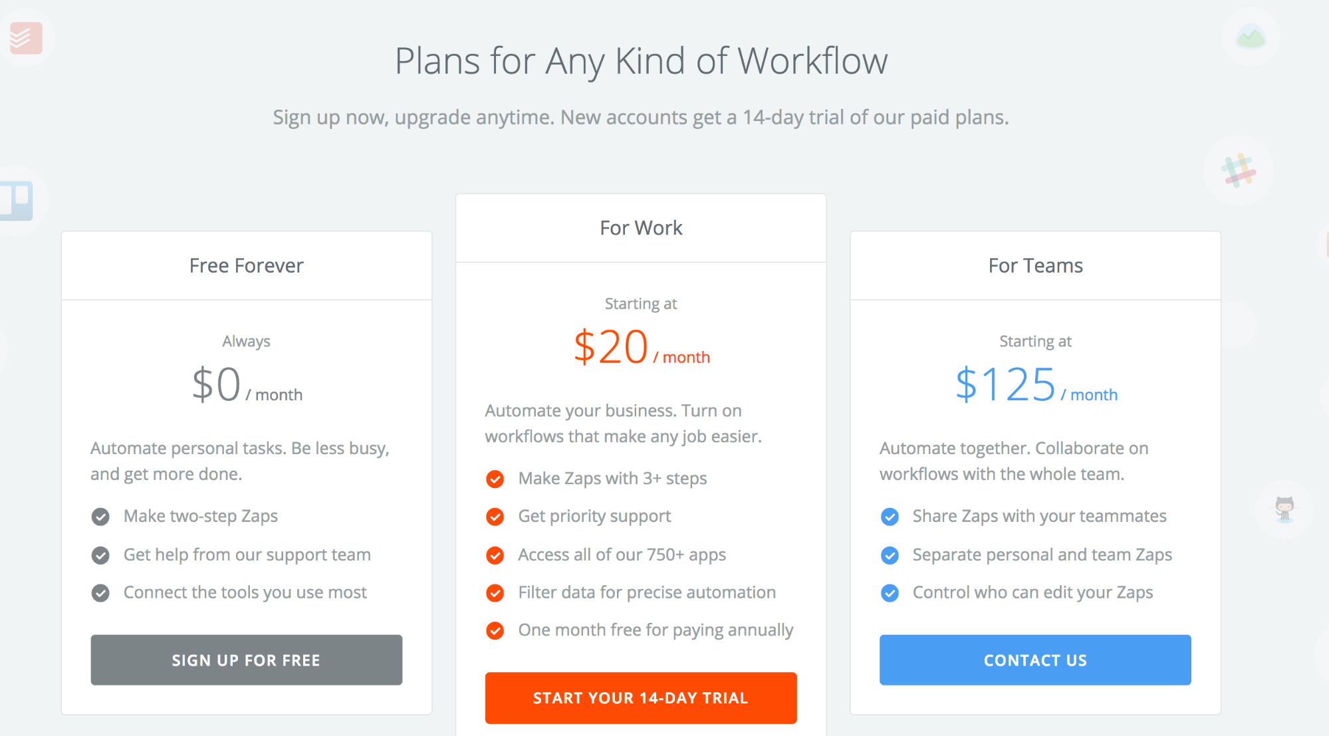Image resolution: width=1329 pixels, height=736 pixels.
Task: Click the $125 / month price
Action: click(x=1036, y=386)
